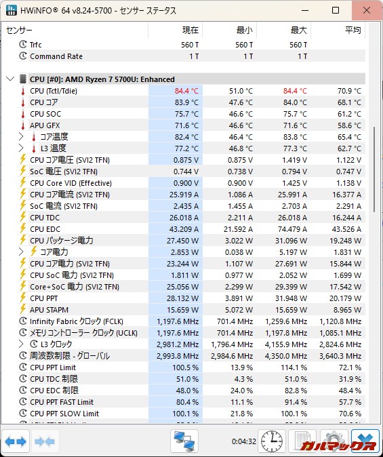Click the 現在 column header
Screen dimensions: 383x457
175,31
